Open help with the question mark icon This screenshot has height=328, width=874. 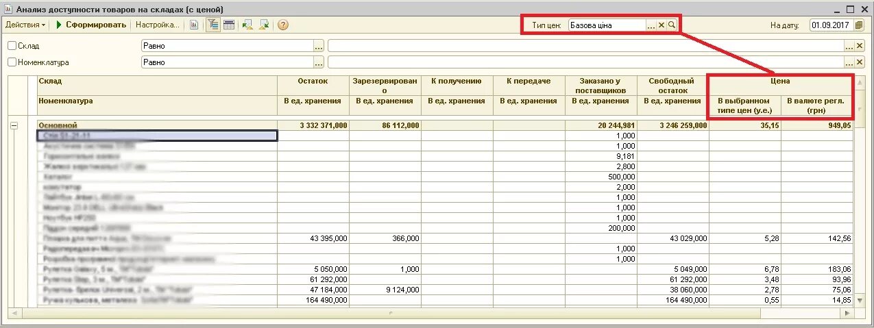pos(283,25)
